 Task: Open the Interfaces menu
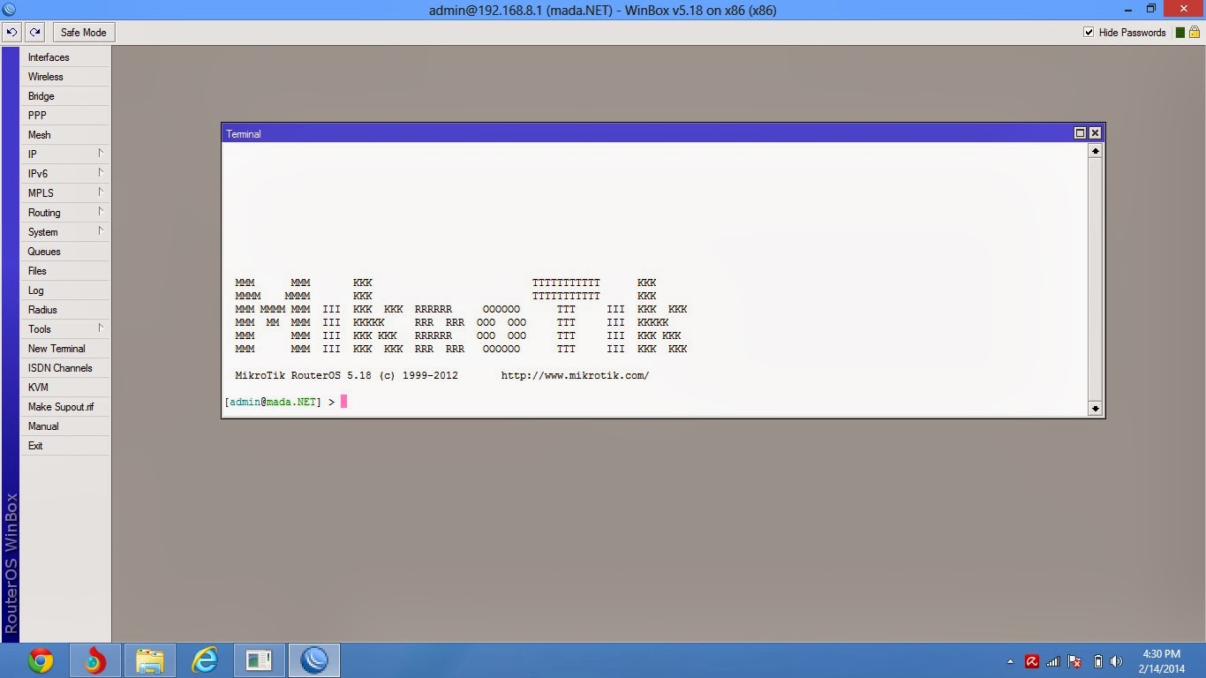(65, 57)
